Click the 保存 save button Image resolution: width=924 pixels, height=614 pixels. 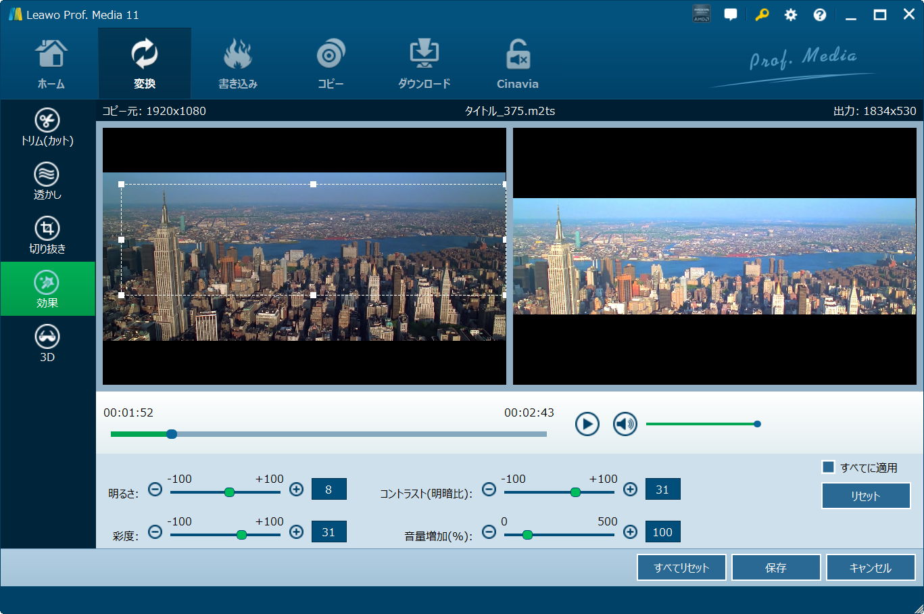[775, 568]
